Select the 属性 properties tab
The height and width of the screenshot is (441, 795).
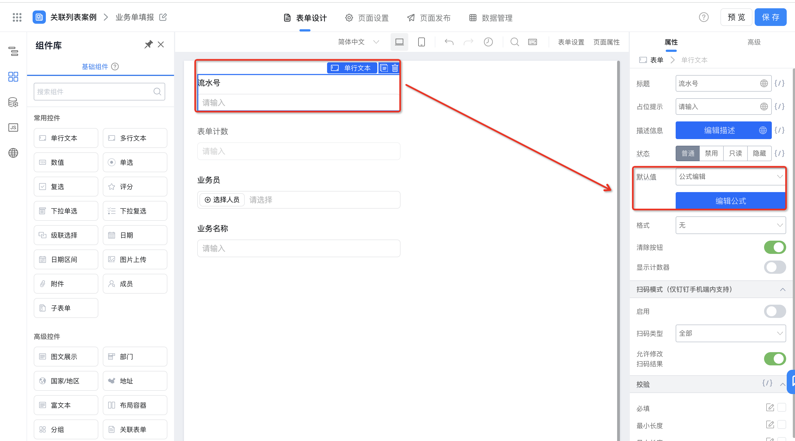pyautogui.click(x=671, y=42)
